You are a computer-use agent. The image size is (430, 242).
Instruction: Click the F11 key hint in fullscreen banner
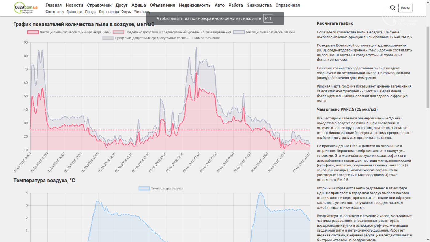point(268,18)
